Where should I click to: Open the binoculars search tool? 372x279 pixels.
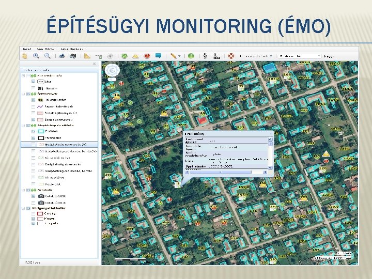73,56
